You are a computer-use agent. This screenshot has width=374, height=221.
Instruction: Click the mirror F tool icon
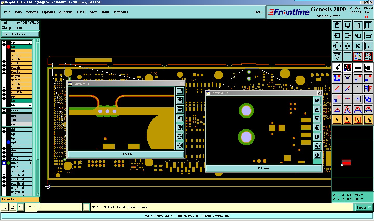368,89
